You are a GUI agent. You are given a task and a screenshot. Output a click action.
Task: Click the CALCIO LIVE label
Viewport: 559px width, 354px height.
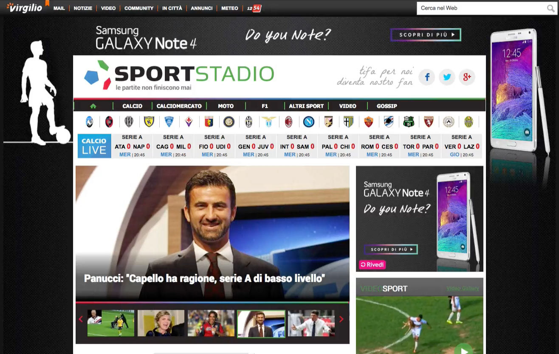[94, 146]
